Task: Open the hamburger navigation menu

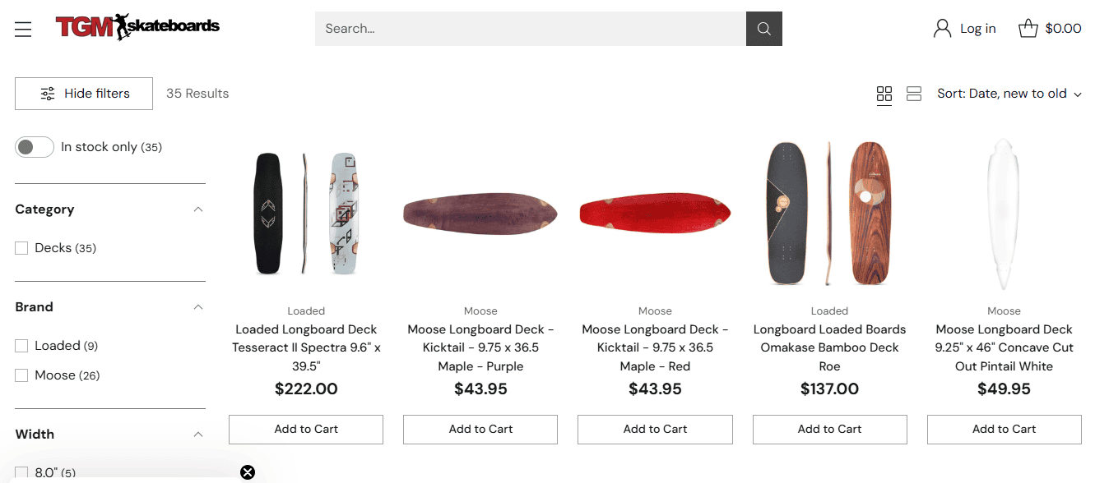Action: coord(22,28)
